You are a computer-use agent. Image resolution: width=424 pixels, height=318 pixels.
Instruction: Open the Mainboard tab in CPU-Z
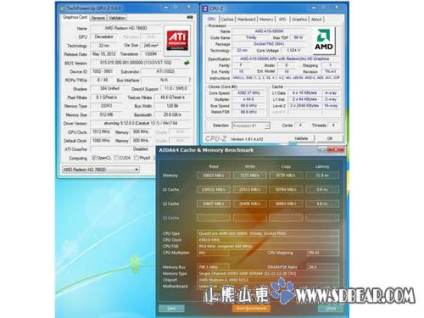point(246,20)
